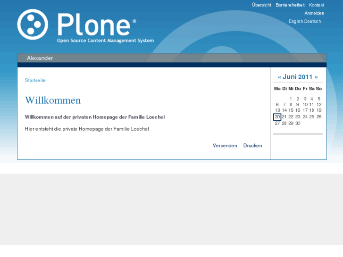Click the Willkommen page heading

53,100
